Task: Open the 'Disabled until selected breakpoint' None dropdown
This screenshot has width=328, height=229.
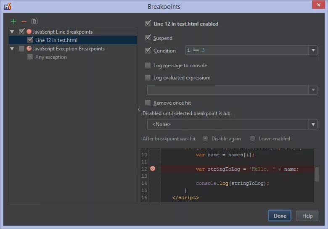Action: click(313, 124)
